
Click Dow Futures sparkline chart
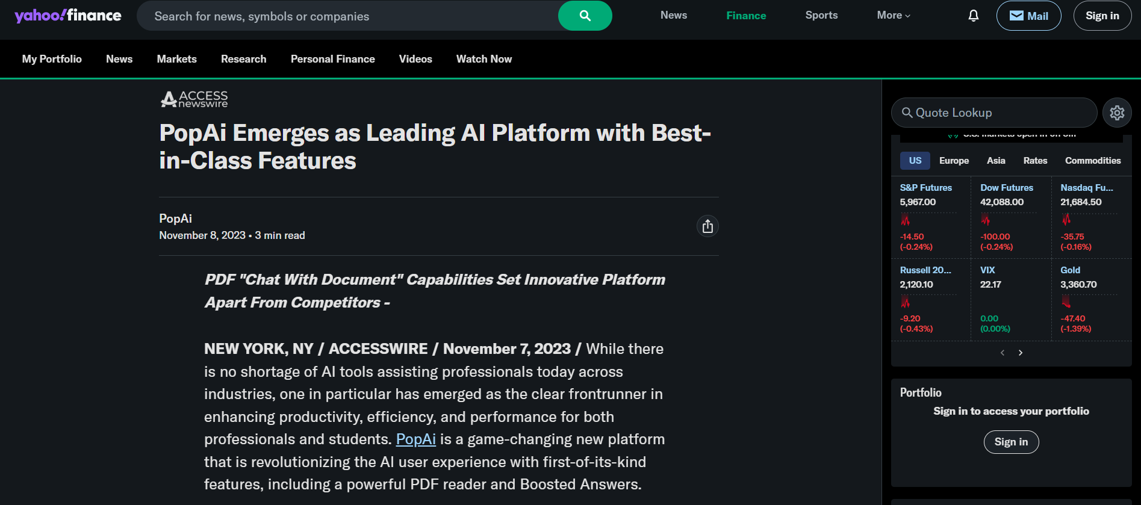[1008, 219]
